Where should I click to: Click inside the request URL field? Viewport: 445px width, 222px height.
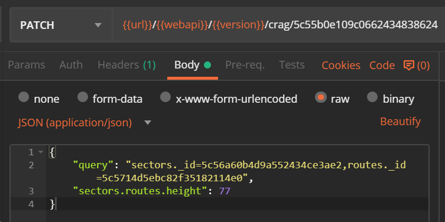(x=280, y=25)
